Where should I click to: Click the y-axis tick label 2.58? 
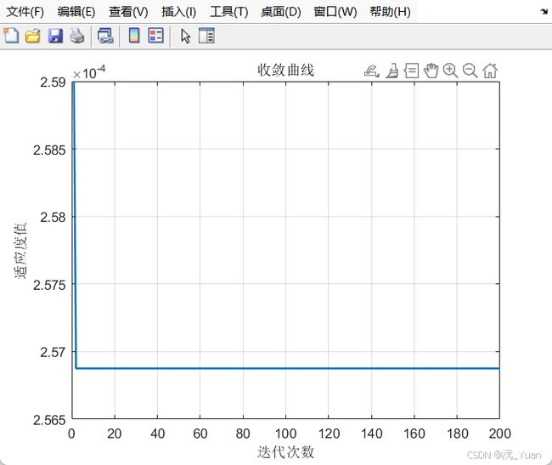coord(53,218)
